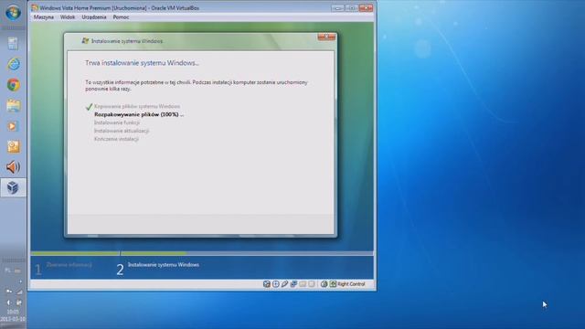Viewport: 585px width, 329px height.
Task: Show hidden tray icons arrow
Action: click(x=20, y=281)
